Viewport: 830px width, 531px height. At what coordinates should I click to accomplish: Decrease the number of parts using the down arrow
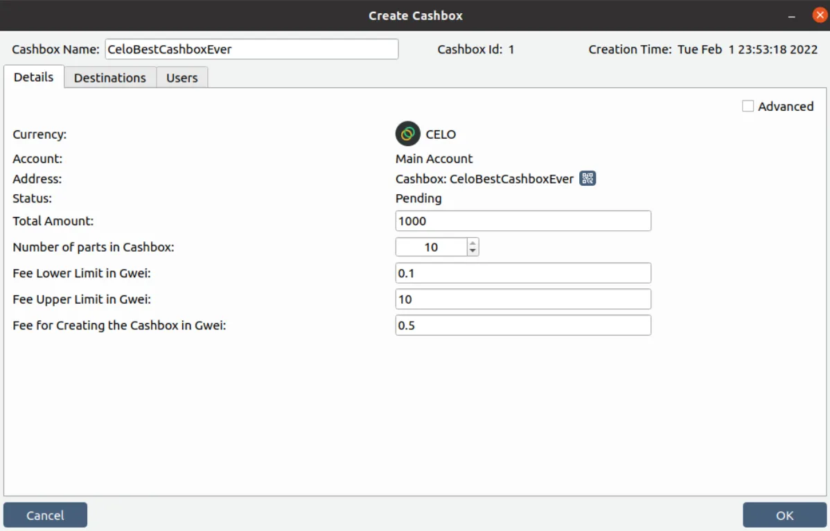click(x=473, y=251)
